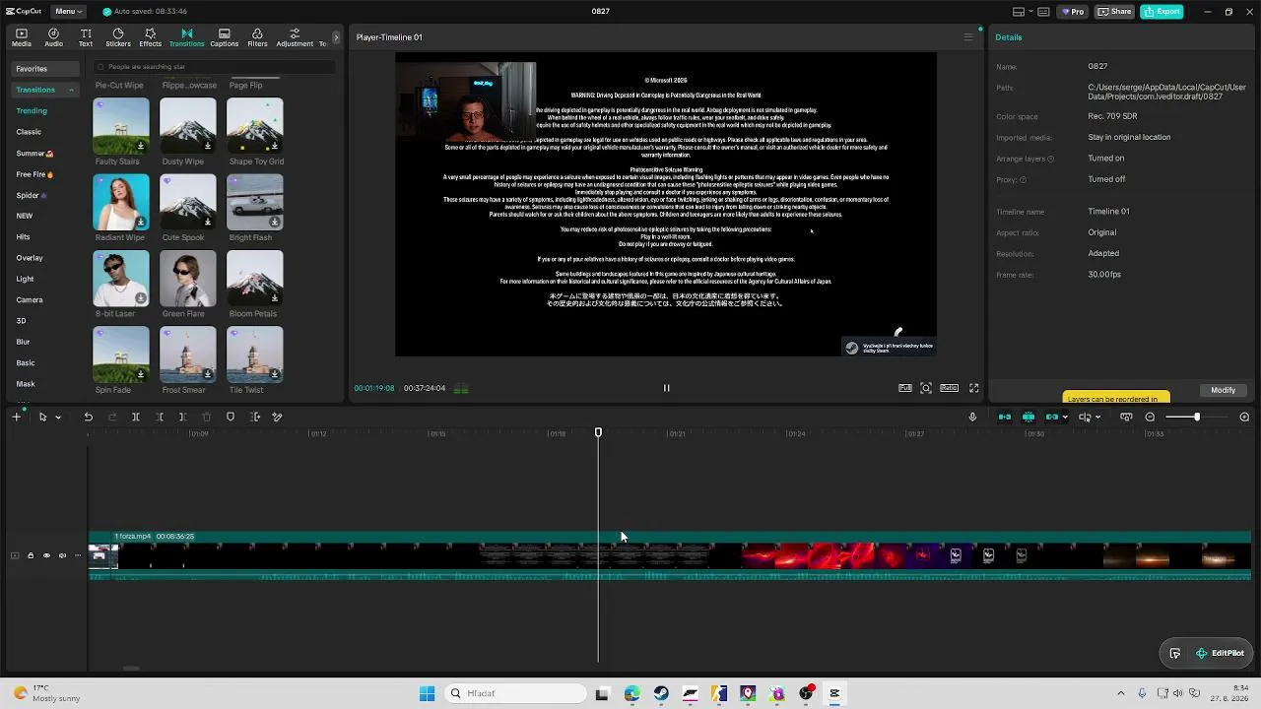1261x709 pixels.
Task: Delete right of playhead trim tool
Action: coord(183,418)
